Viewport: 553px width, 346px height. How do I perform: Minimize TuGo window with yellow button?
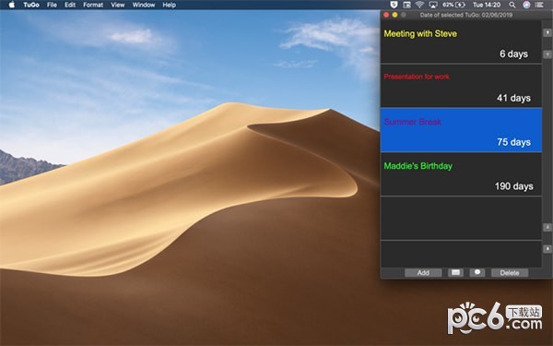click(x=394, y=15)
